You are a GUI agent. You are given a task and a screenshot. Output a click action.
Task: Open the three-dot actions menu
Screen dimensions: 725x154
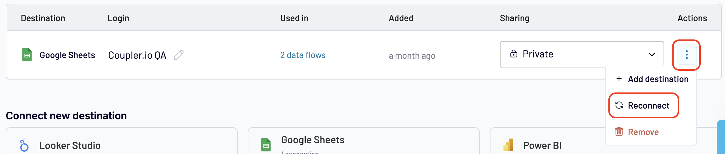coord(687,55)
